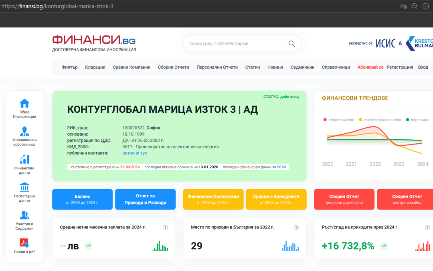Screen dimensions: 433x271
Task: Click info icon on Средна нетна заплата card
Action: coord(165,228)
